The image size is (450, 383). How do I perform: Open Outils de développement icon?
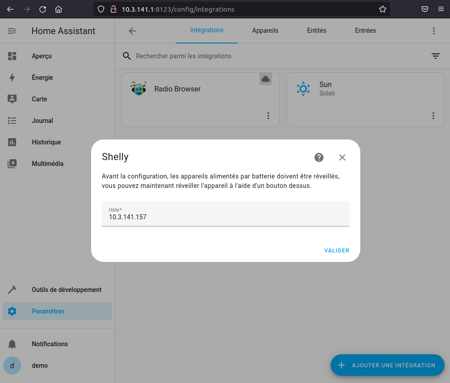pos(12,290)
